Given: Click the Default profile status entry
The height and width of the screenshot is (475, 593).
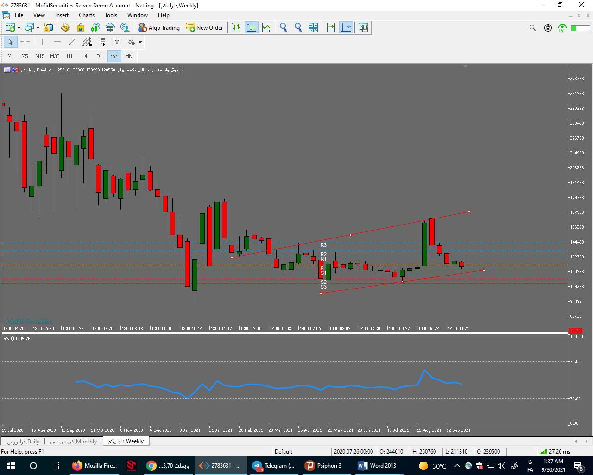Looking at the screenshot, I should coord(284,452).
